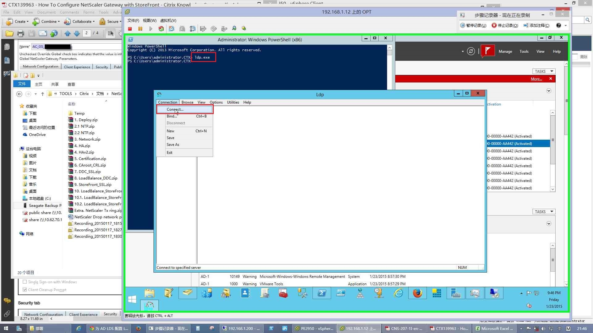The height and width of the screenshot is (333, 593).
Task: Open the Windows host Start button
Action: 6,328
